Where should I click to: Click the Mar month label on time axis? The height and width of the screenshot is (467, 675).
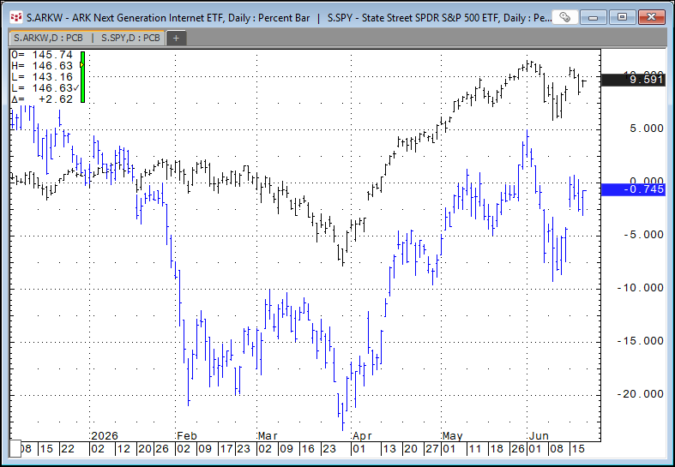pos(268,436)
